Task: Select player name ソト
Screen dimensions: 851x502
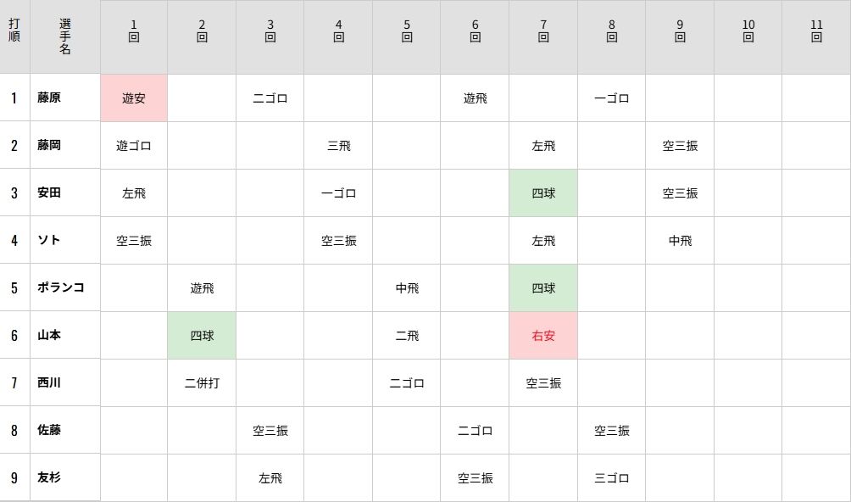Action: (x=49, y=240)
